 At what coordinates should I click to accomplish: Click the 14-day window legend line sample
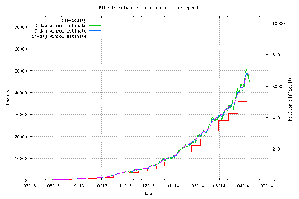tap(95, 36)
